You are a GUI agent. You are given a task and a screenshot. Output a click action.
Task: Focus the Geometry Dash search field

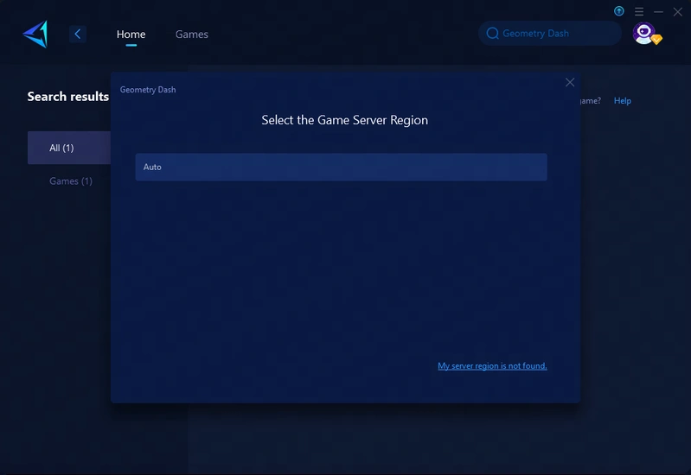click(x=553, y=34)
